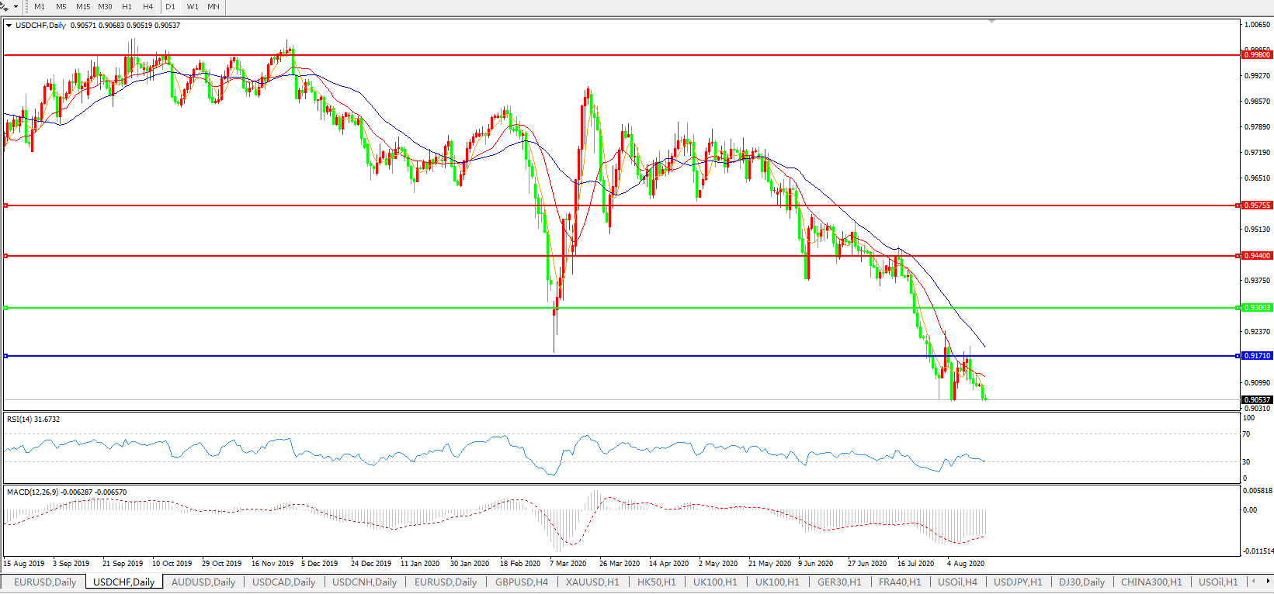Enable the H4 timeframe
This screenshot has width=1274, height=594.
point(148,7)
